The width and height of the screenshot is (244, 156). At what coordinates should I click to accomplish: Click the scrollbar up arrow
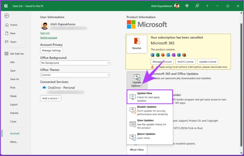pos(241,13)
